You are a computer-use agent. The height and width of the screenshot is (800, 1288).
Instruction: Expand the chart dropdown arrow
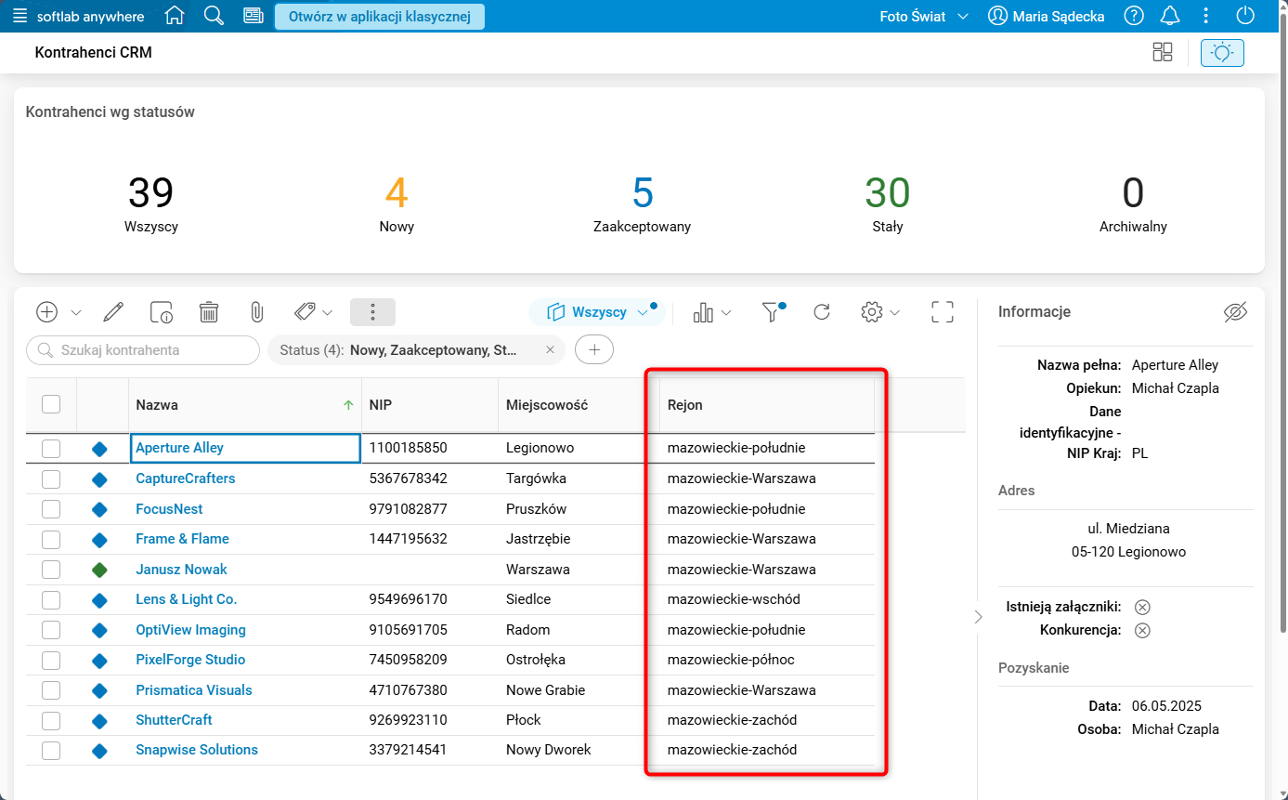tap(726, 313)
